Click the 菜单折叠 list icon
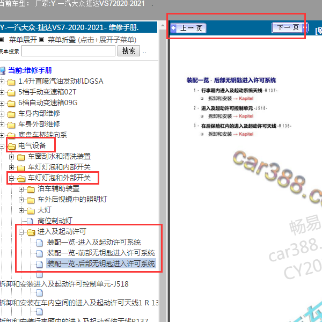 coord(42,39)
